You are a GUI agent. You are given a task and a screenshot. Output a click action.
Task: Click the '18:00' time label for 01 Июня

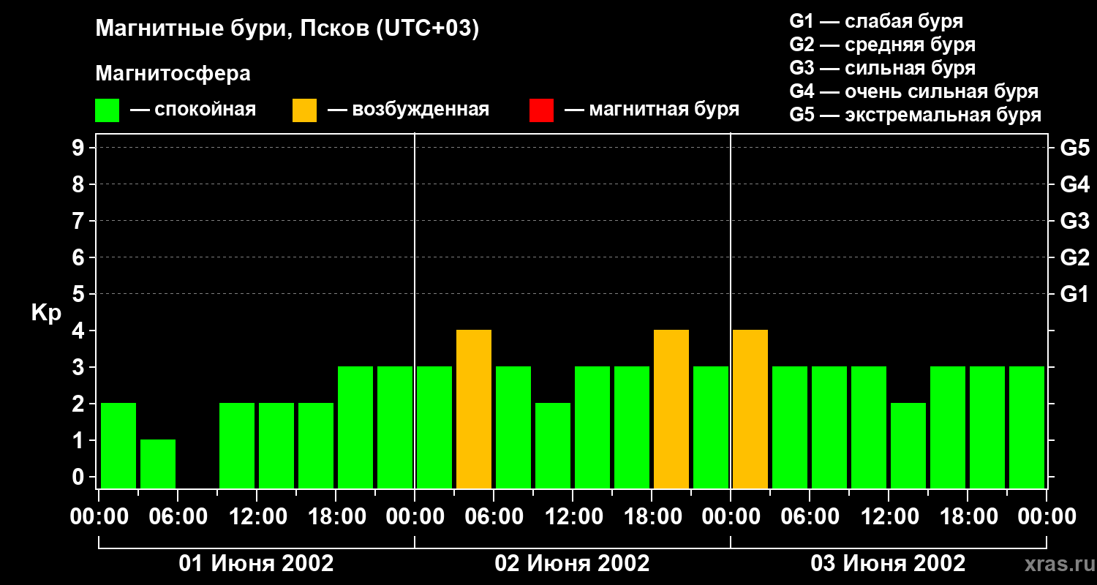pos(336,517)
